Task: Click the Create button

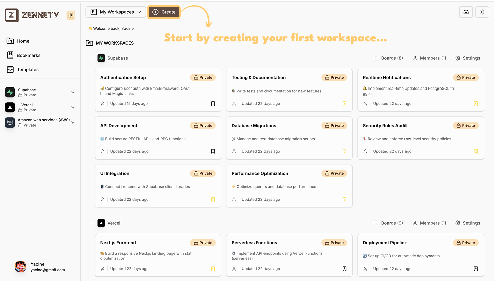Action: [x=164, y=12]
